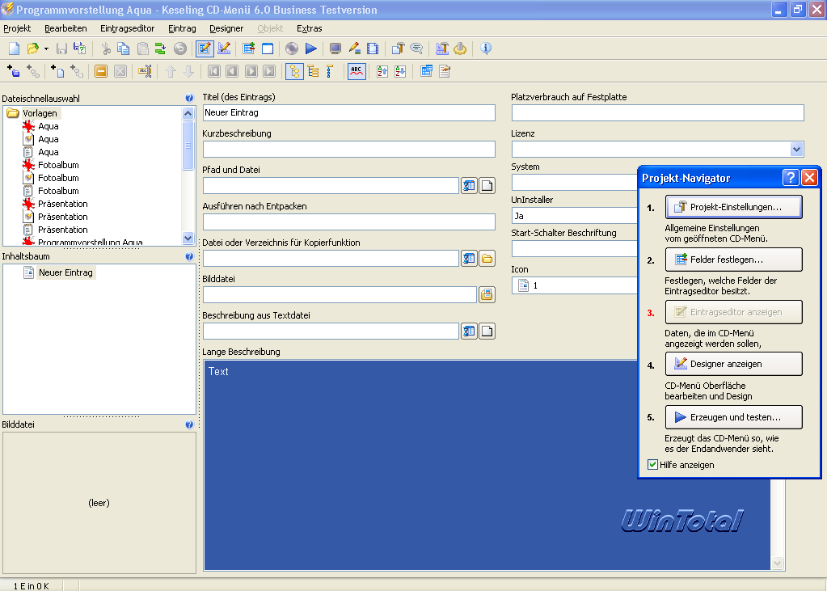Open the Lizenz dropdown list
The image size is (827, 591).
(x=796, y=149)
